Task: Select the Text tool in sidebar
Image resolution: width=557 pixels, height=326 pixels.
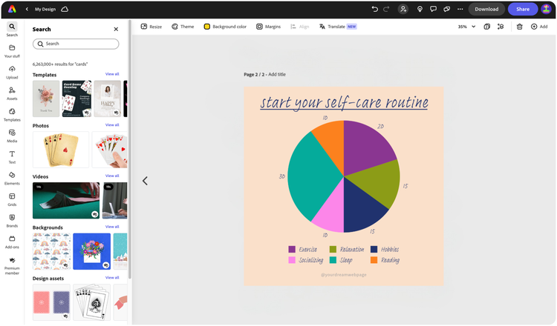Action: click(x=12, y=157)
